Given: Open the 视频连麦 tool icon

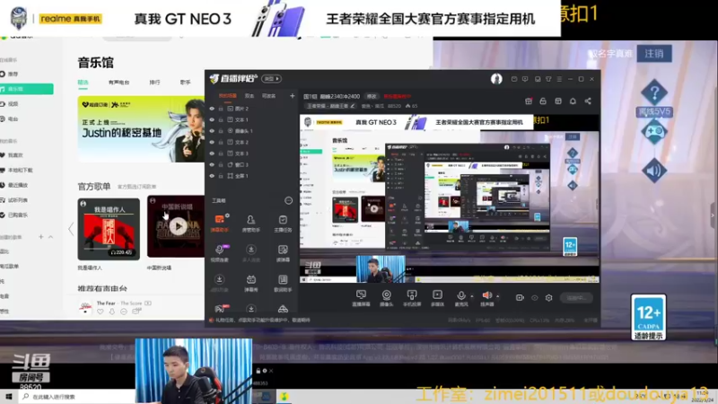Looking at the screenshot, I should 219,253.
